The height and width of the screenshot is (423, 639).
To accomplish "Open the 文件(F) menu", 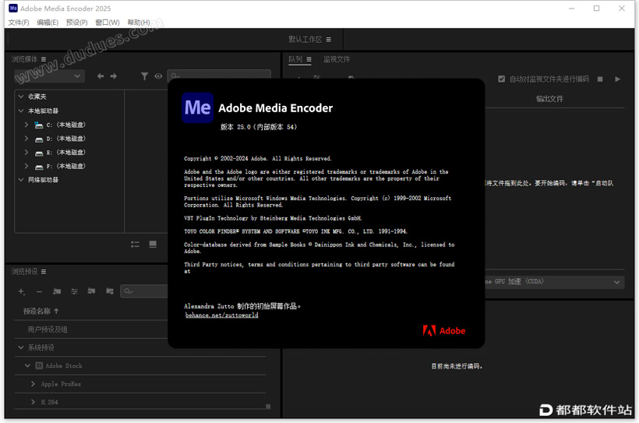I will pyautogui.click(x=19, y=23).
